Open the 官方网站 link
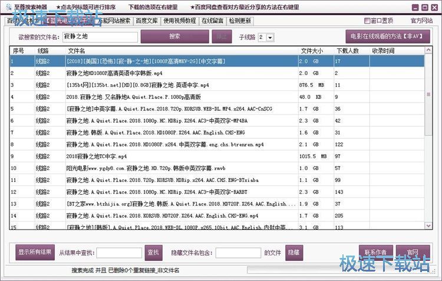442x281 pixels. 421,21
